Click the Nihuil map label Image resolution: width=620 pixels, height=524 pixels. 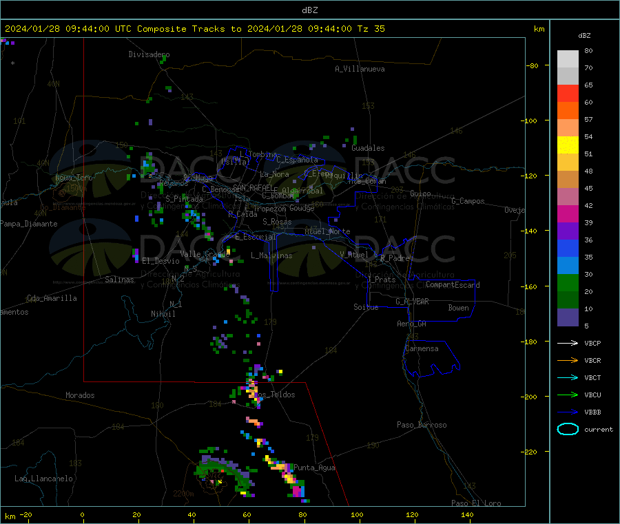163,314
